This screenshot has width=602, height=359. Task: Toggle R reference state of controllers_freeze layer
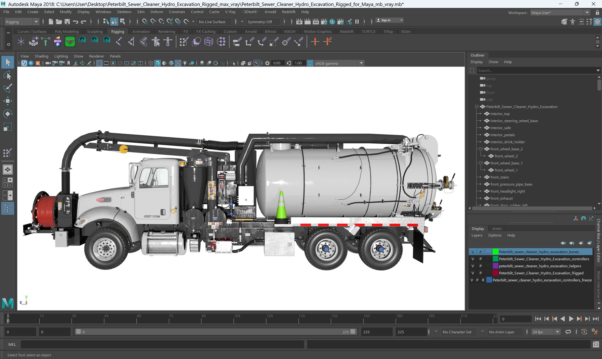(x=483, y=280)
